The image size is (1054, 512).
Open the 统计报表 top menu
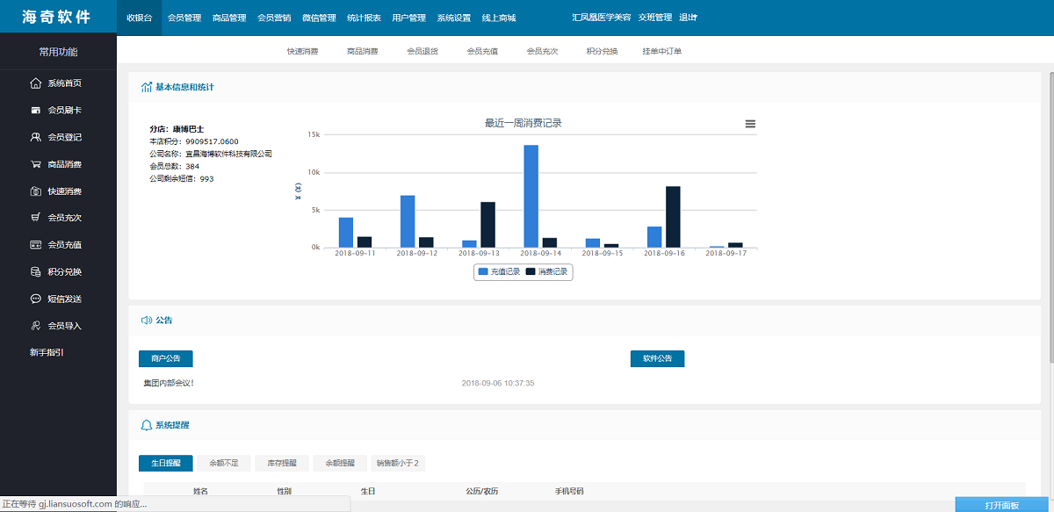coord(364,18)
